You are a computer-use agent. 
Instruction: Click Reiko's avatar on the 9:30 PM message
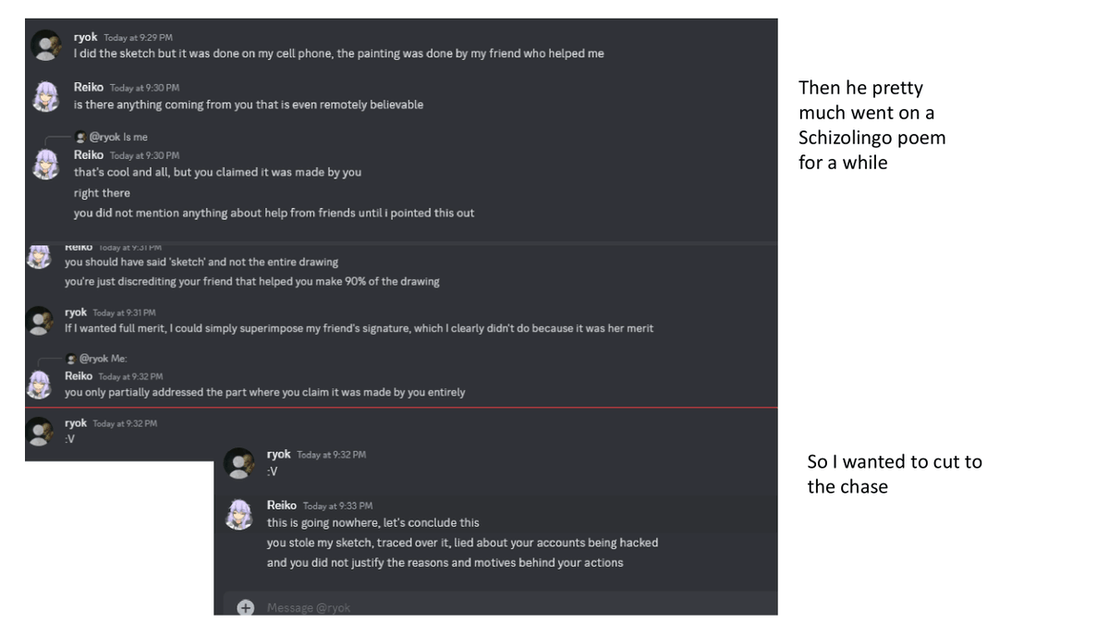coord(46,96)
